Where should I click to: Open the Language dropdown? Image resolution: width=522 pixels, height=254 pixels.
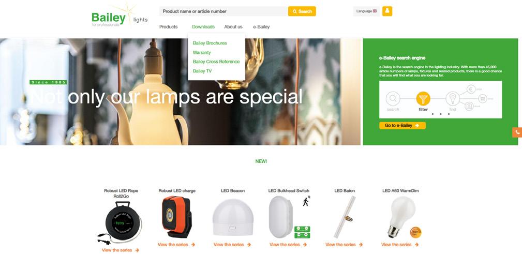(x=366, y=11)
